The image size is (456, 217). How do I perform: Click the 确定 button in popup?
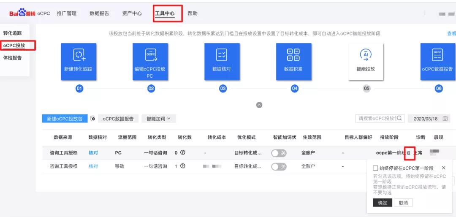(x=383, y=203)
